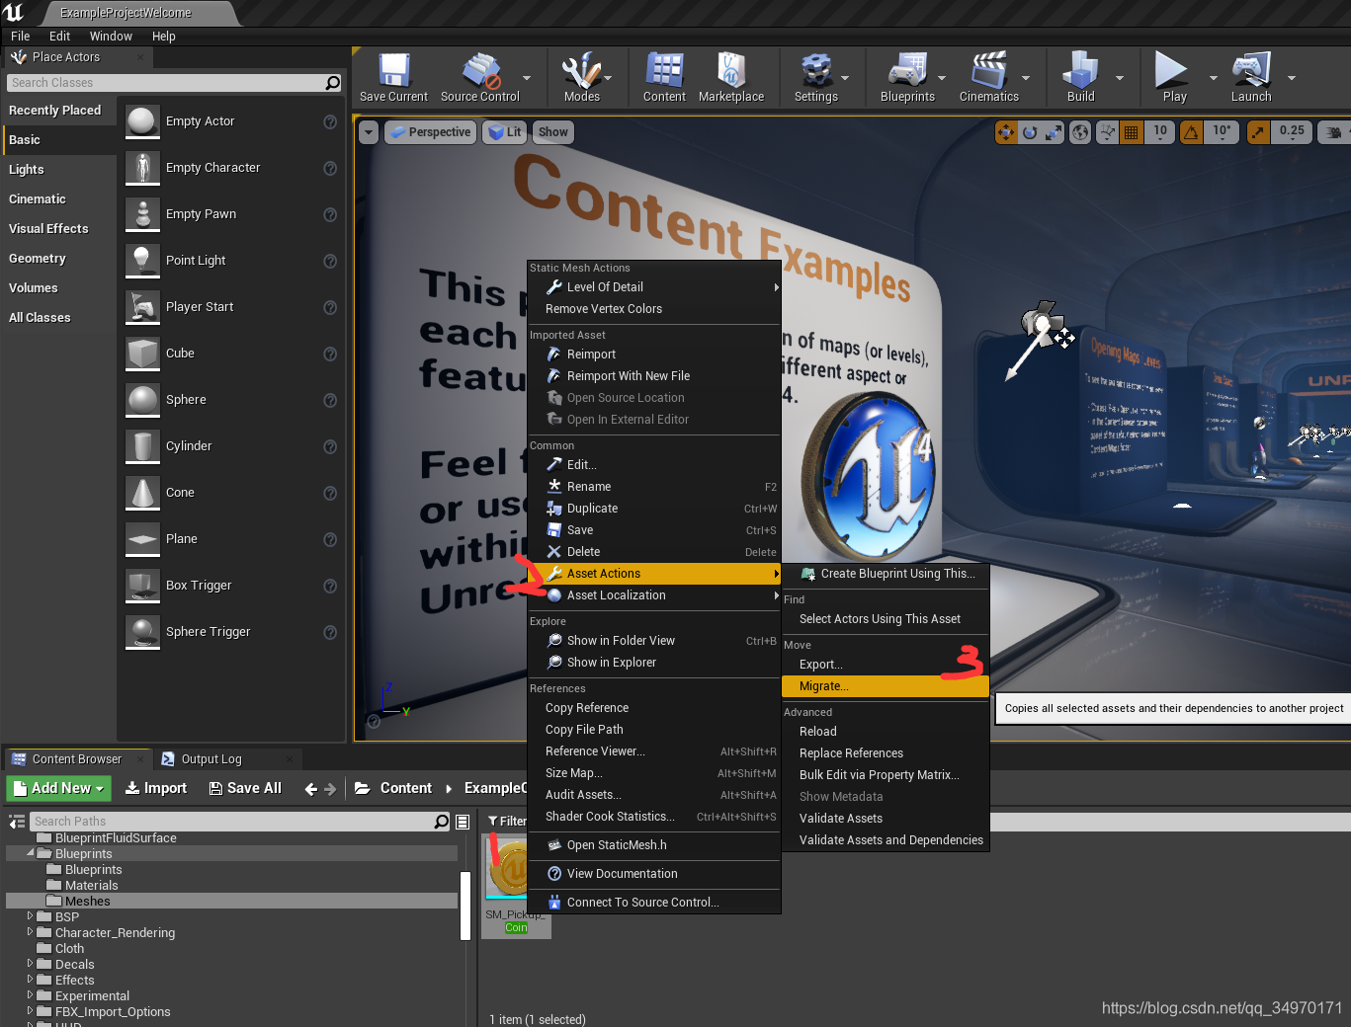Screen dimensions: 1351x1027
Task: Open the scale snap 0.25 dropdown
Action: [1292, 132]
